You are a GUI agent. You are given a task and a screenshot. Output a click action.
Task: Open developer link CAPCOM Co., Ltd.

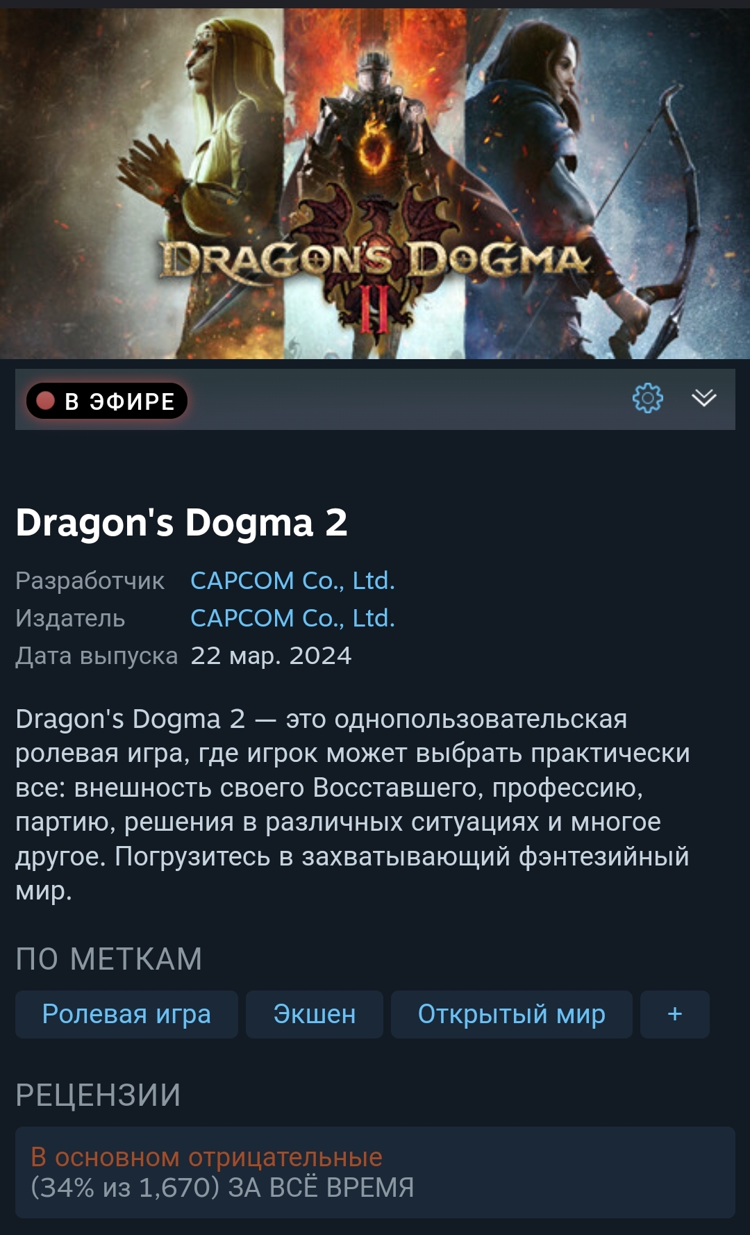click(x=292, y=581)
